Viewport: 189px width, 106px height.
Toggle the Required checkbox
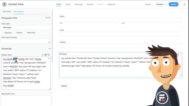click(x=3, y=33)
